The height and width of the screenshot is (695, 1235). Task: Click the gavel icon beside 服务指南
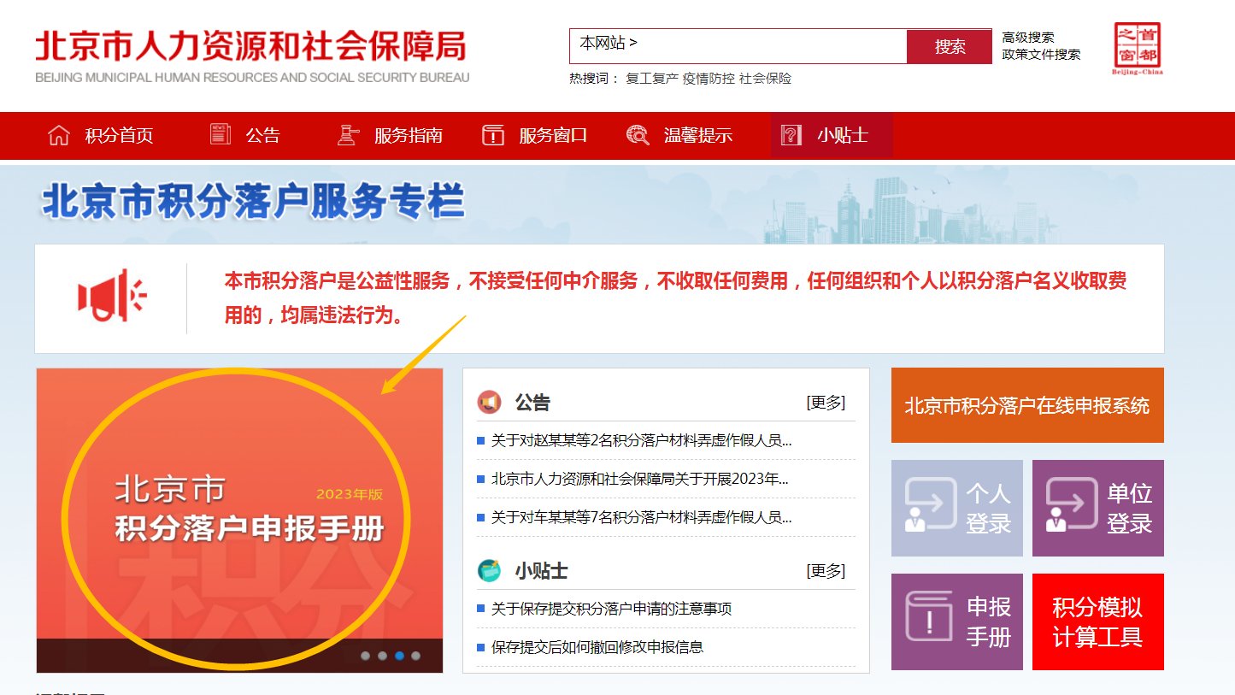(348, 135)
